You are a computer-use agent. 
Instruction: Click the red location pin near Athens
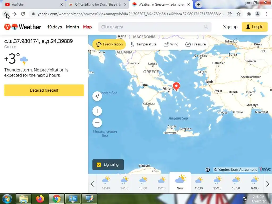(x=176, y=86)
